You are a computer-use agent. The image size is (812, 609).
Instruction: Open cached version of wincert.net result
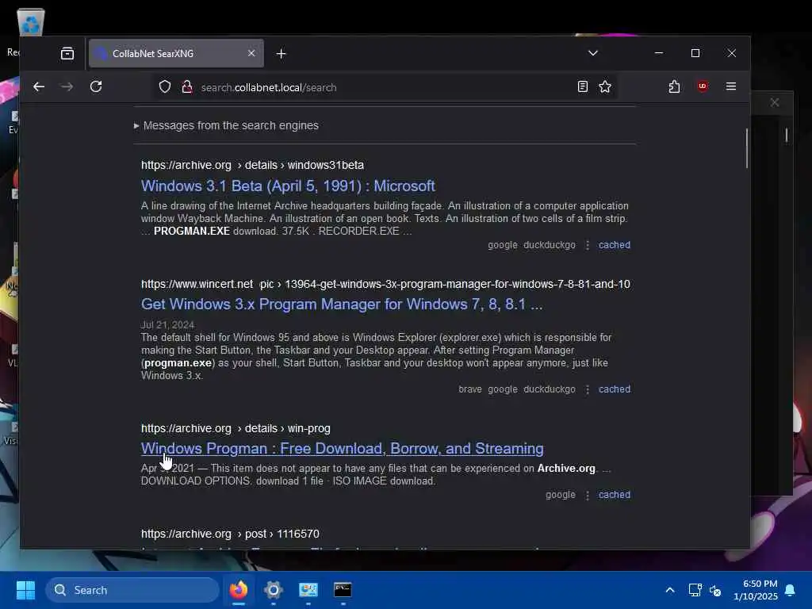click(x=615, y=389)
